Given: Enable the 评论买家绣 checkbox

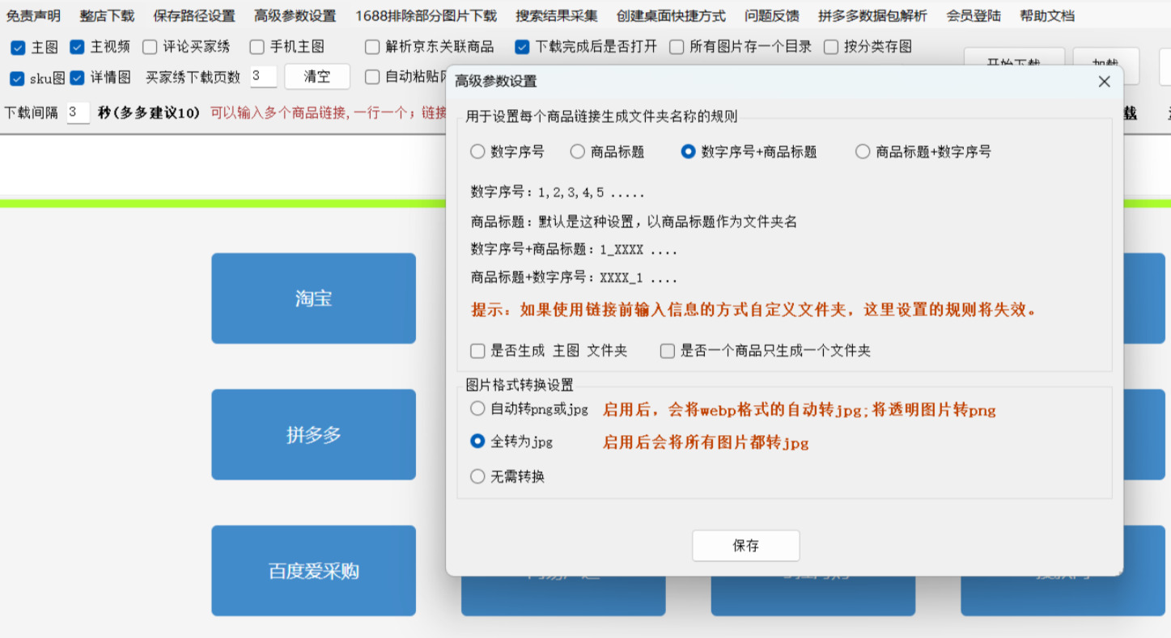Looking at the screenshot, I should [150, 48].
